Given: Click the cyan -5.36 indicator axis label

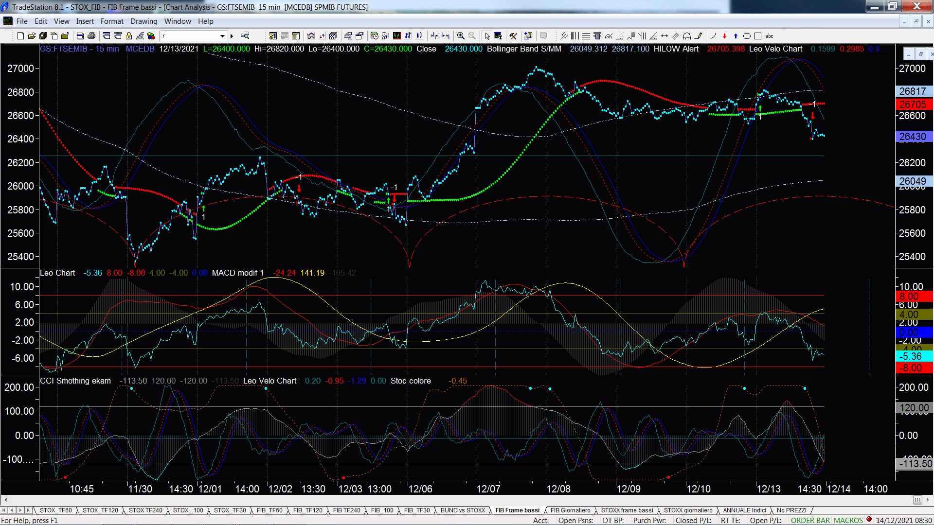Looking at the screenshot, I should 913,356.
